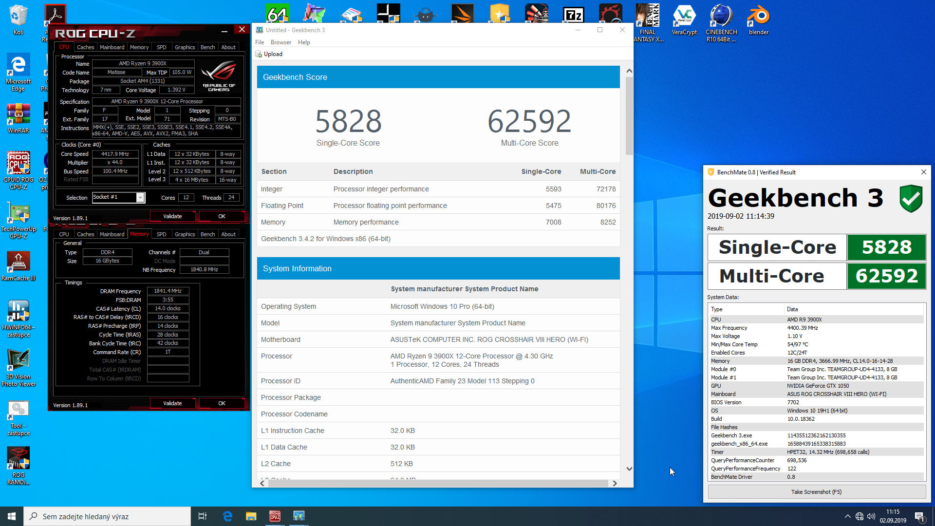Image resolution: width=935 pixels, height=526 pixels.
Task: Click Upload in the Geekbench toolbar
Action: [x=269, y=54]
